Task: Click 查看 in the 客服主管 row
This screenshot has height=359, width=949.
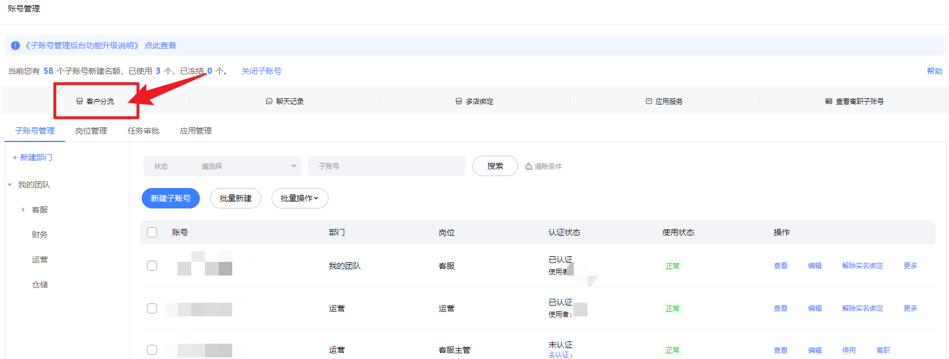Action: 780,350
